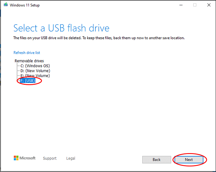The image size is (216, 172).
Task: Open the Legal link
Action: point(71,158)
